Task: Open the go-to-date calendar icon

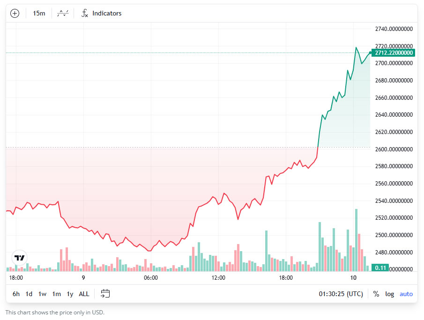Action: pyautogui.click(x=105, y=294)
